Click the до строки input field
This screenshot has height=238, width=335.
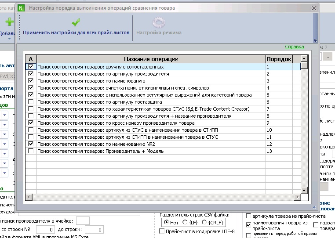pyautogui.click(x=94, y=230)
